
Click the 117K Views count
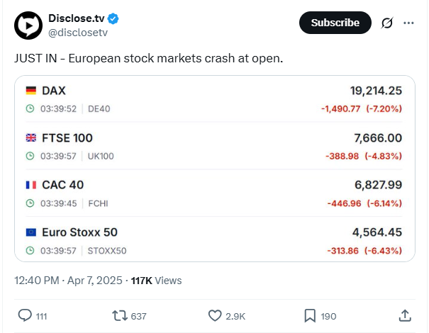pyautogui.click(x=156, y=281)
